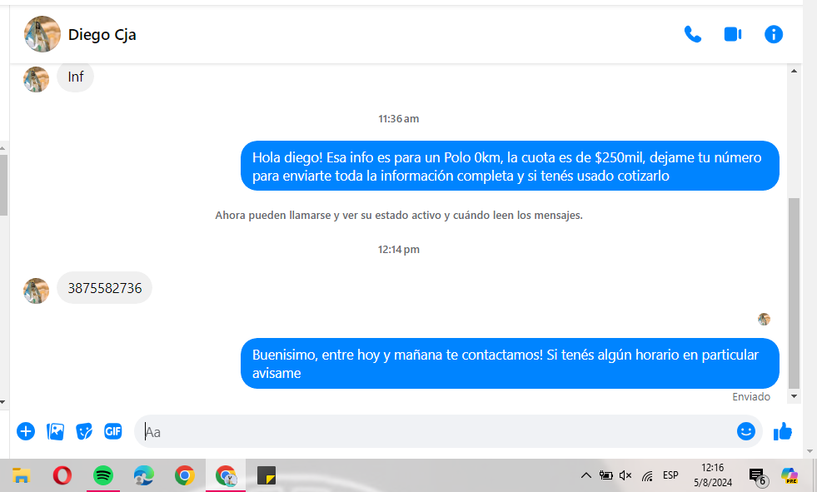
Task: Choose a sticker to send
Action: [x=84, y=431]
